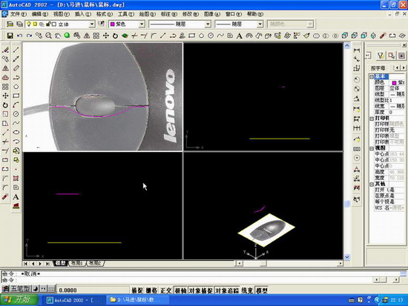
Task: Click the Circle icon in top toolbar
Action: [x=211, y=36]
